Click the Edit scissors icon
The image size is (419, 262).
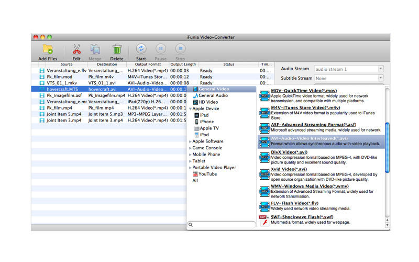pos(76,50)
